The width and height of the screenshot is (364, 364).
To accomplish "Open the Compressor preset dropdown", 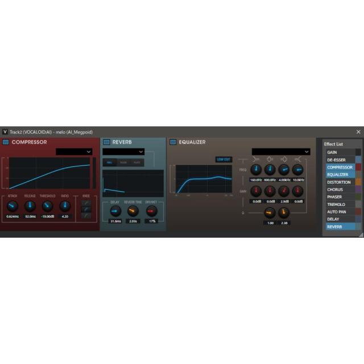I will point(74,152).
